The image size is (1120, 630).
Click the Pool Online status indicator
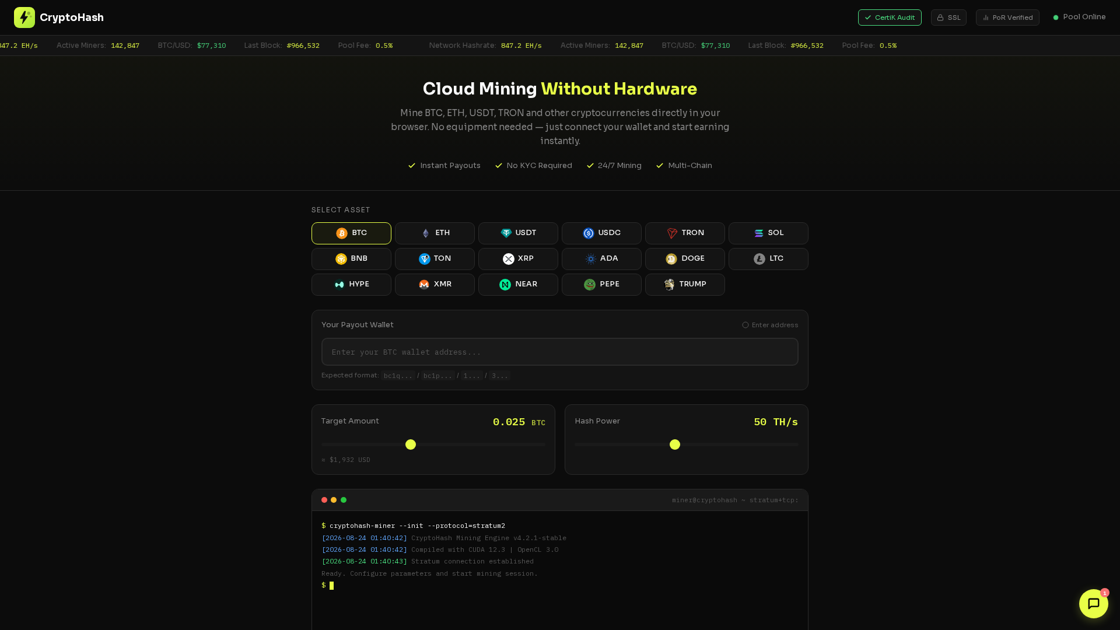pos(1079,17)
